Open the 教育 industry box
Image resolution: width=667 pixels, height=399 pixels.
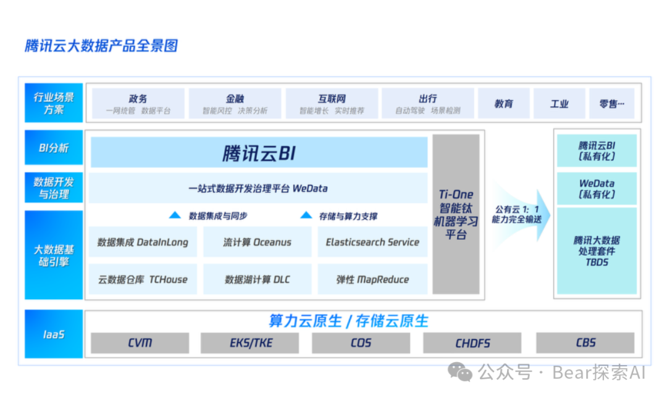click(504, 103)
